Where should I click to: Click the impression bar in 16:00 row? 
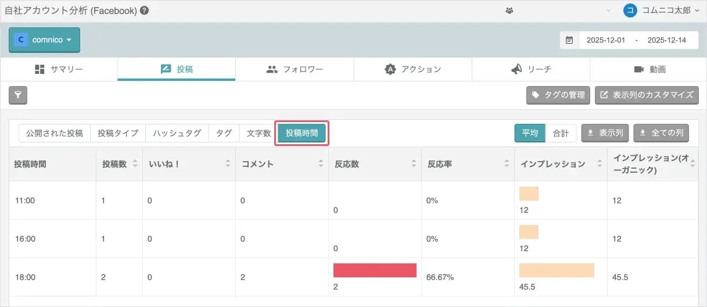click(x=529, y=232)
